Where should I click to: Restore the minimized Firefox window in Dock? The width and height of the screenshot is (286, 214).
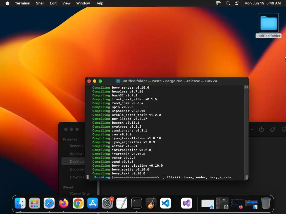point(237,204)
